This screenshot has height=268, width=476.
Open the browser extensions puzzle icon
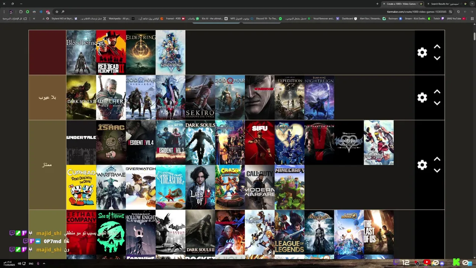pyautogui.click(x=20, y=12)
